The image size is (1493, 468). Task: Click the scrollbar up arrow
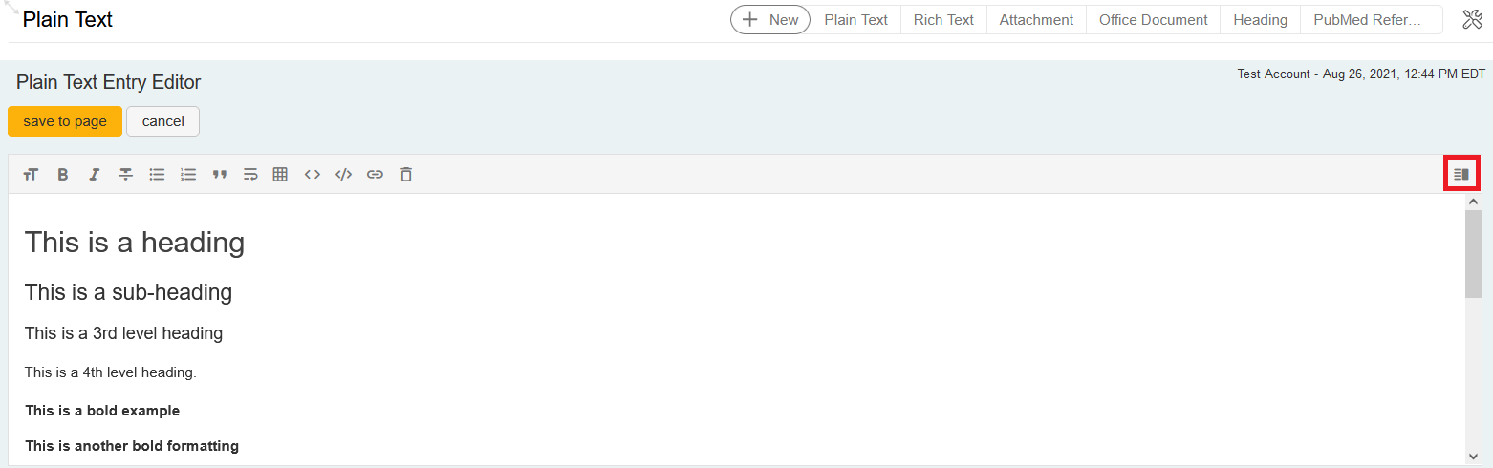(1473, 202)
